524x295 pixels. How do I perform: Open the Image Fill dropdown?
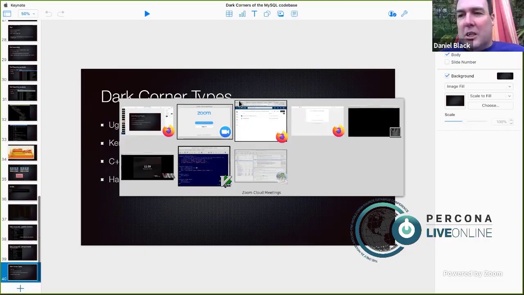(479, 86)
